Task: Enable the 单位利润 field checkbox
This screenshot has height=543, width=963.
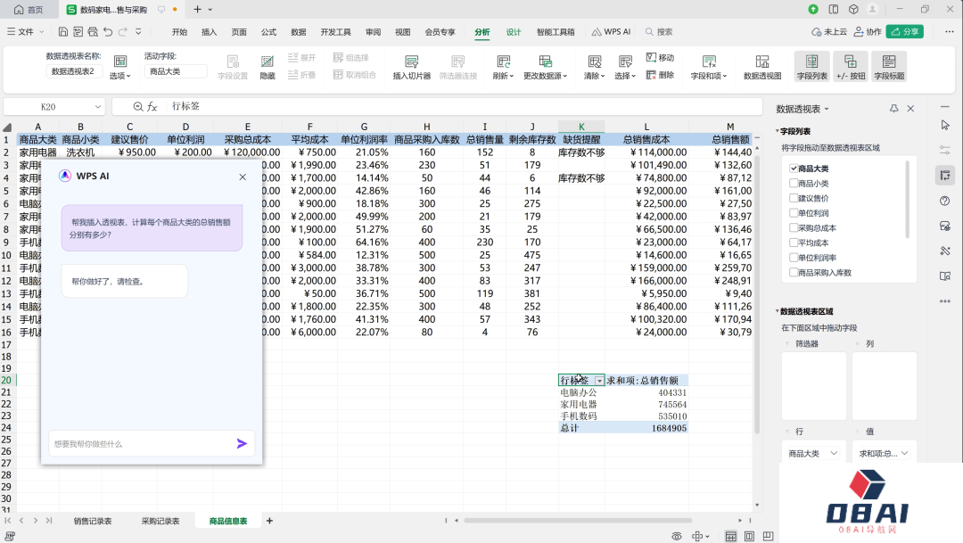Action: pos(794,213)
